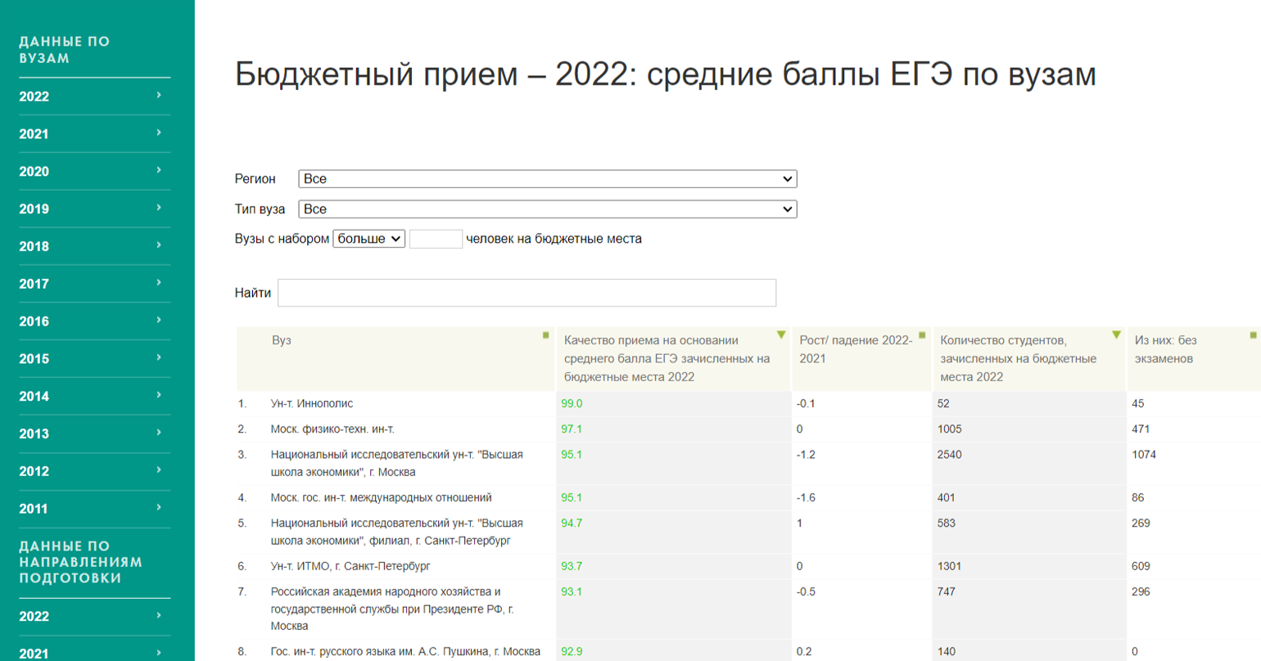Screen dimensions: 1261x661
Task: Open the больше comparison dropdown
Action: 368,239
